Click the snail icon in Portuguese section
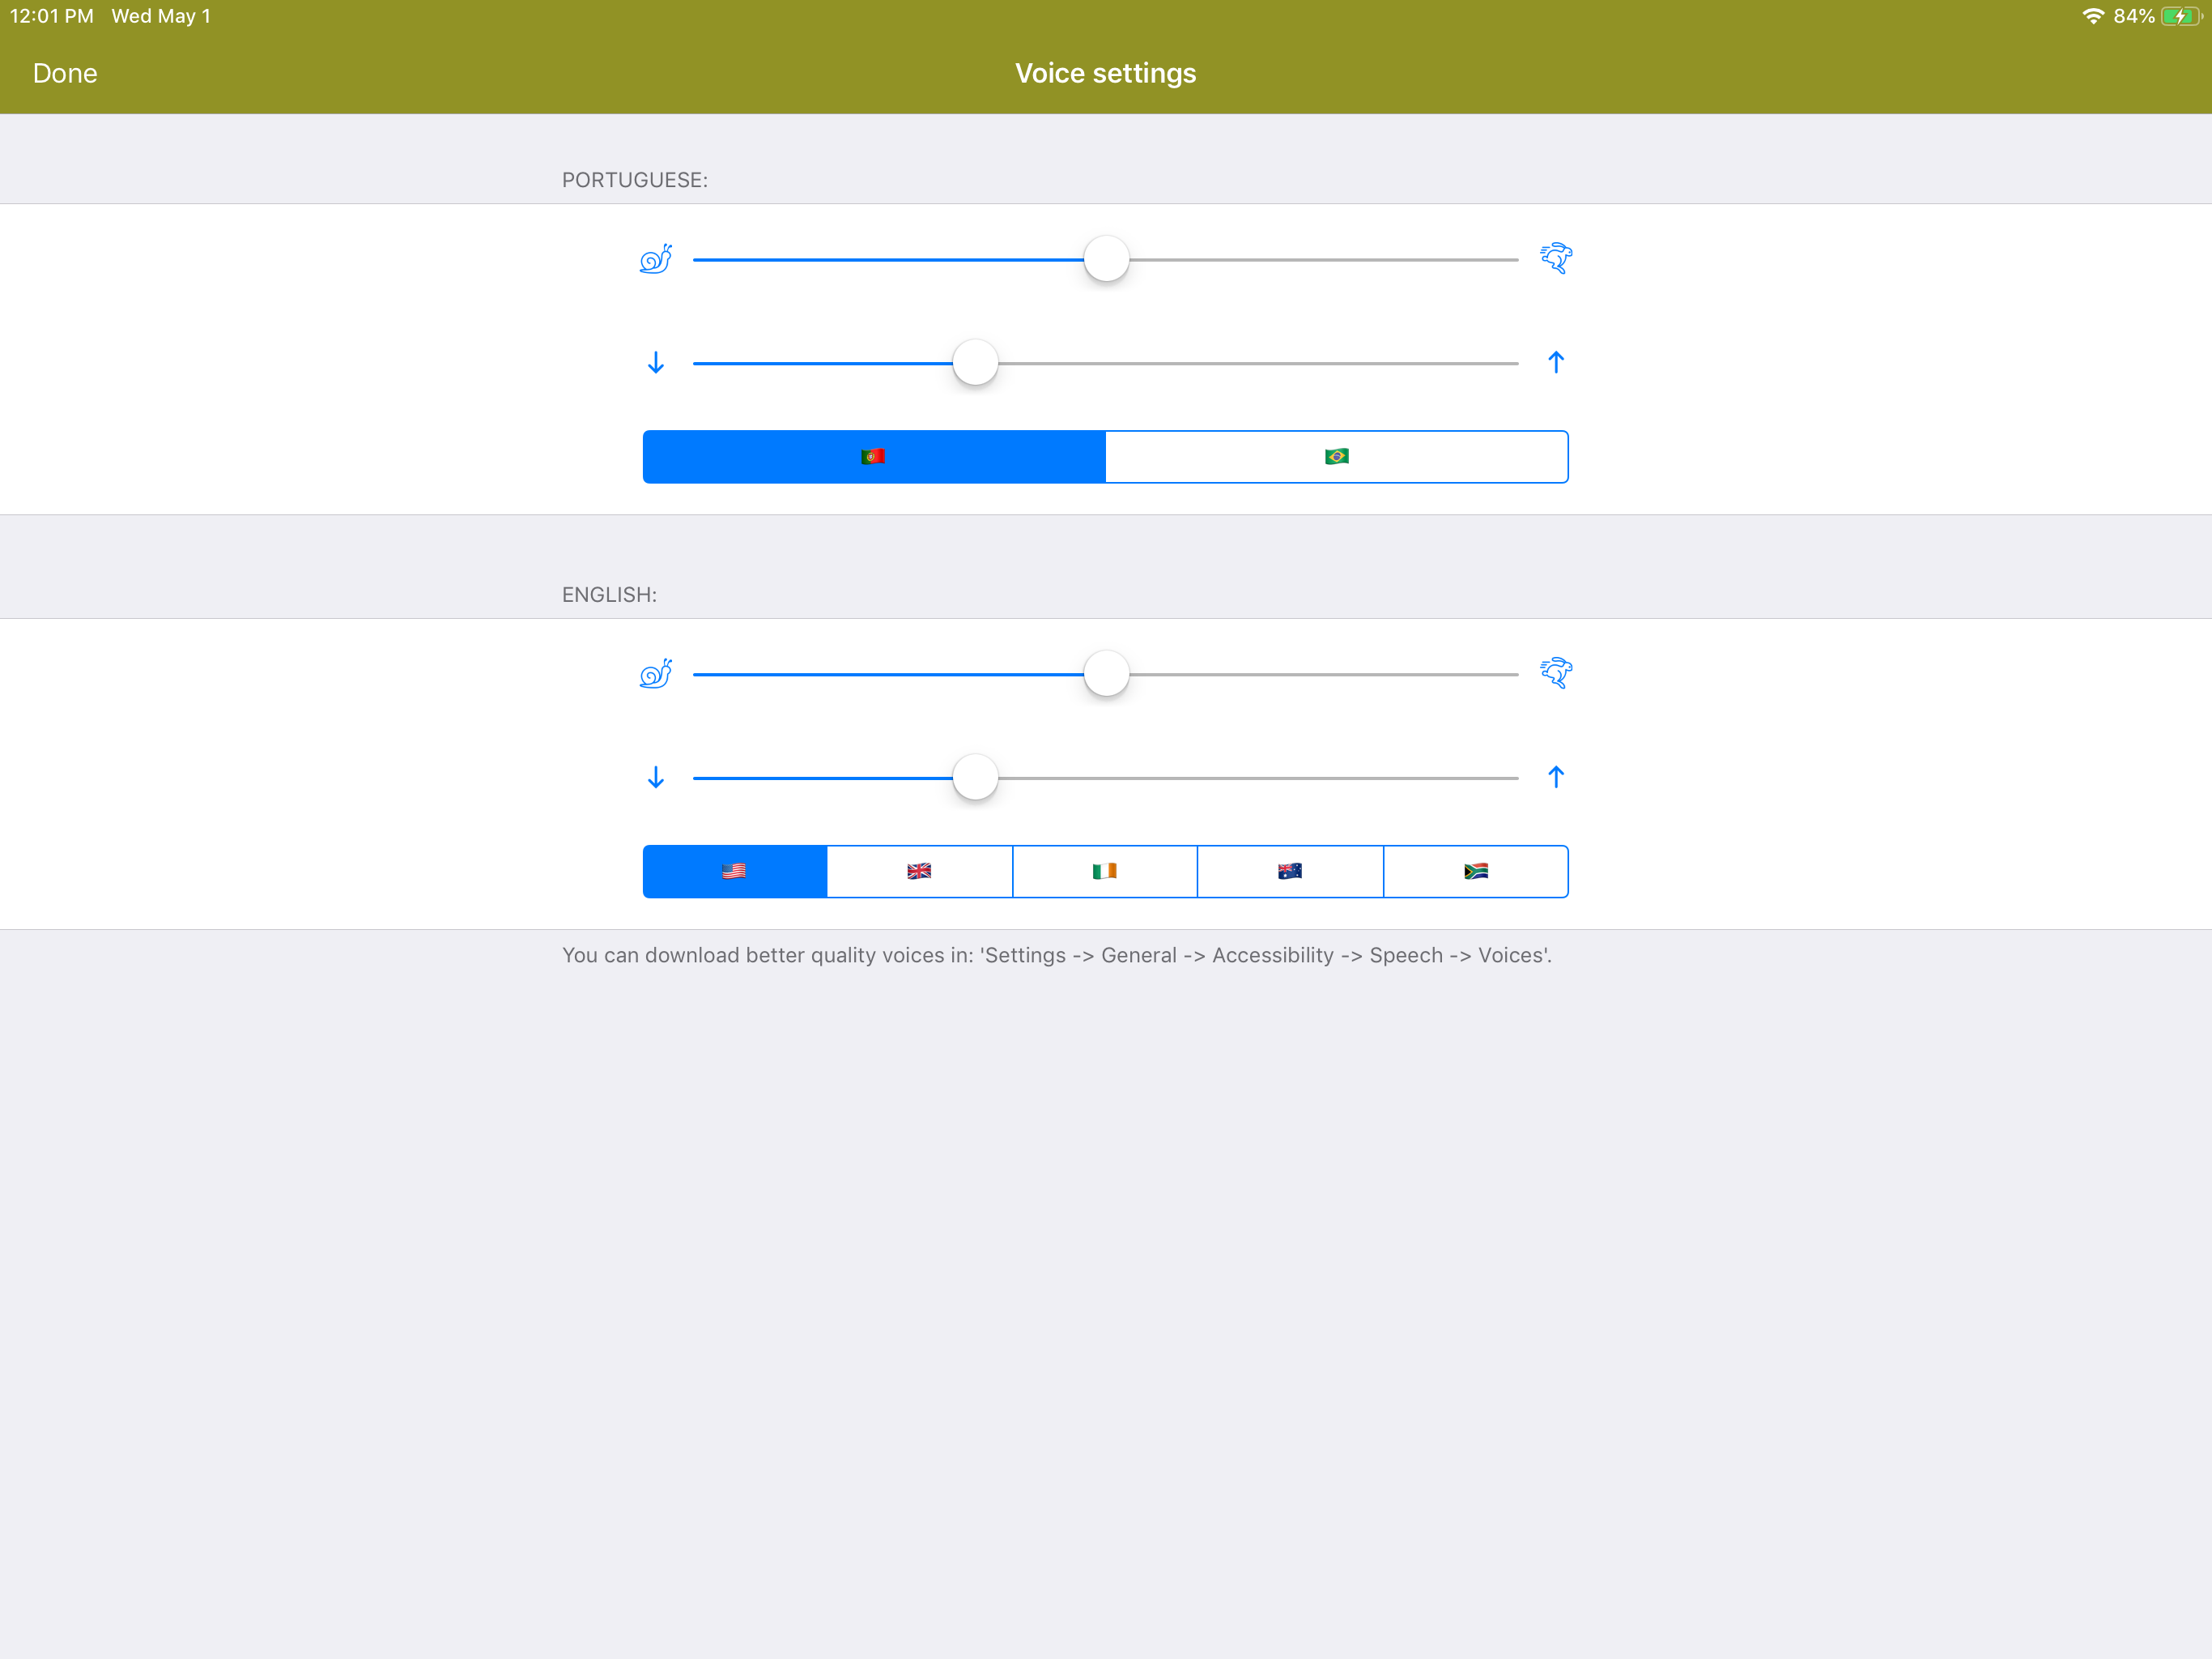The width and height of the screenshot is (2212, 1659). pos(655,260)
